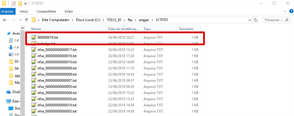Select Este Computador in the sidebar
This screenshot has height=116, width=294.
click(x=13, y=101)
